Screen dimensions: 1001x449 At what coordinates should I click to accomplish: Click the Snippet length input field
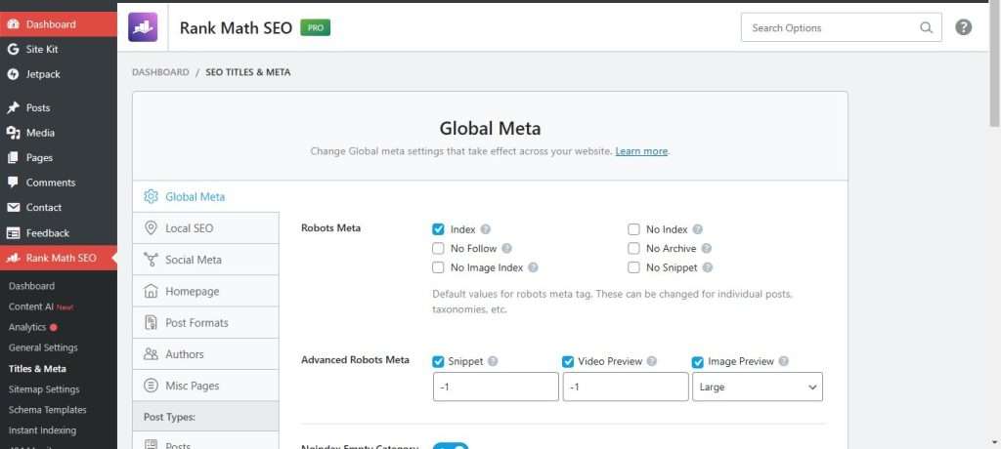[496, 388]
